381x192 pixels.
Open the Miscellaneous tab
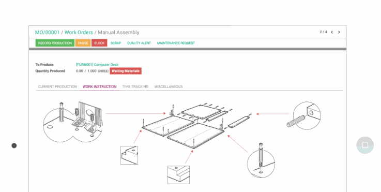click(169, 86)
